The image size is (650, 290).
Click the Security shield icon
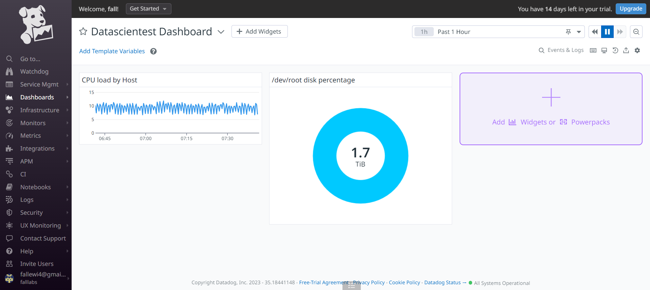pyautogui.click(x=10, y=213)
